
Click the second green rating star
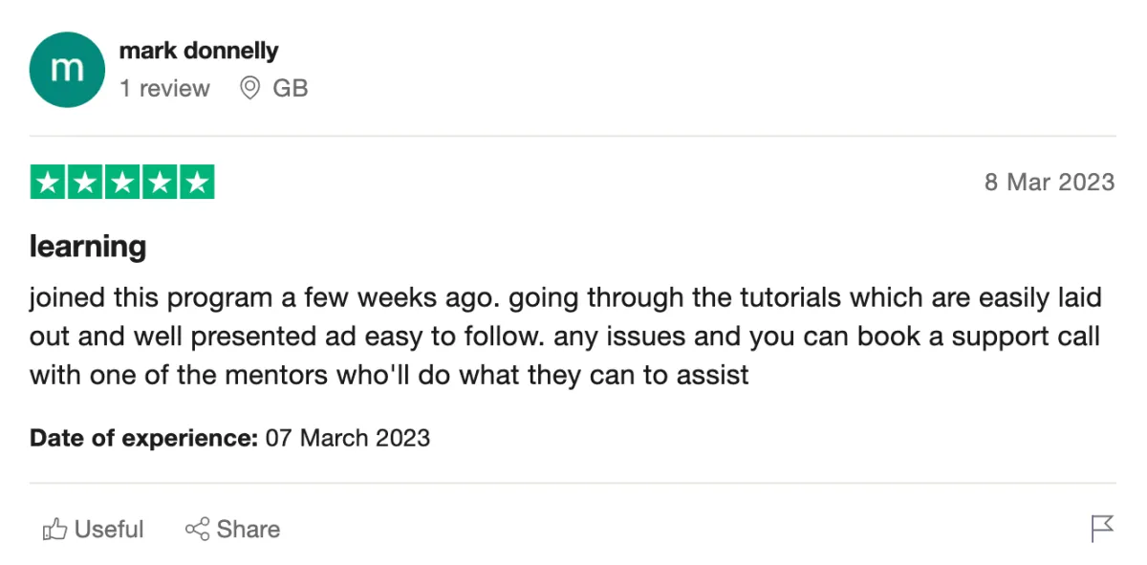point(85,182)
